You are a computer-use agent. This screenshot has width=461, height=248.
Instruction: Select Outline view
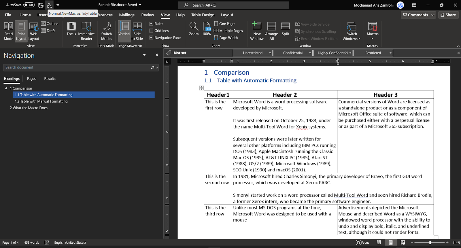[50, 24]
